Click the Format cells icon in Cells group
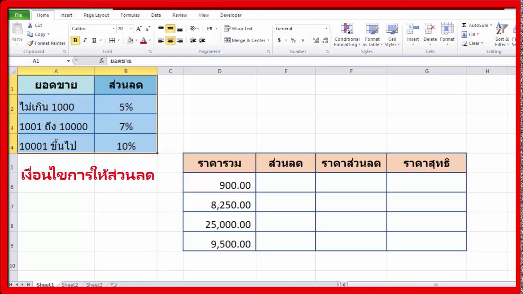 (x=447, y=29)
